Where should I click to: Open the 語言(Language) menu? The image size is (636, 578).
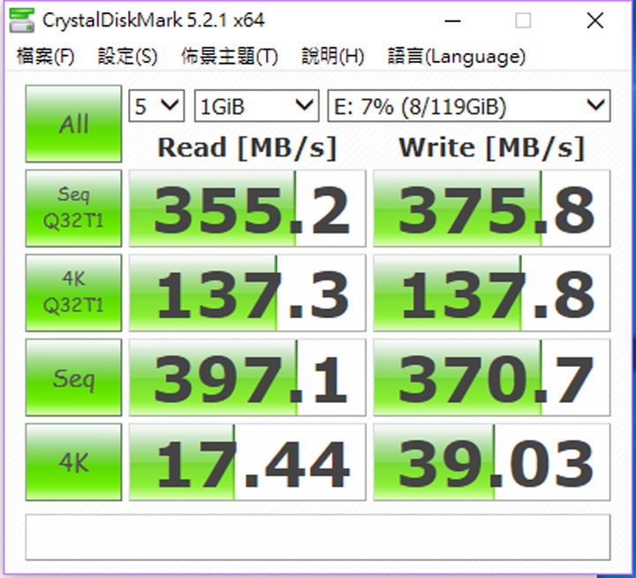click(x=456, y=57)
